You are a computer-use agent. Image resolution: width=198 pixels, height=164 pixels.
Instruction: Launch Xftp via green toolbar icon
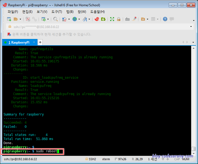click(103, 19)
